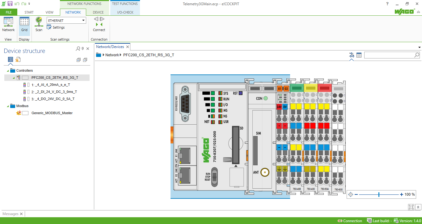
Task: Select the NETWORK ribbon tab
Action: (73, 12)
